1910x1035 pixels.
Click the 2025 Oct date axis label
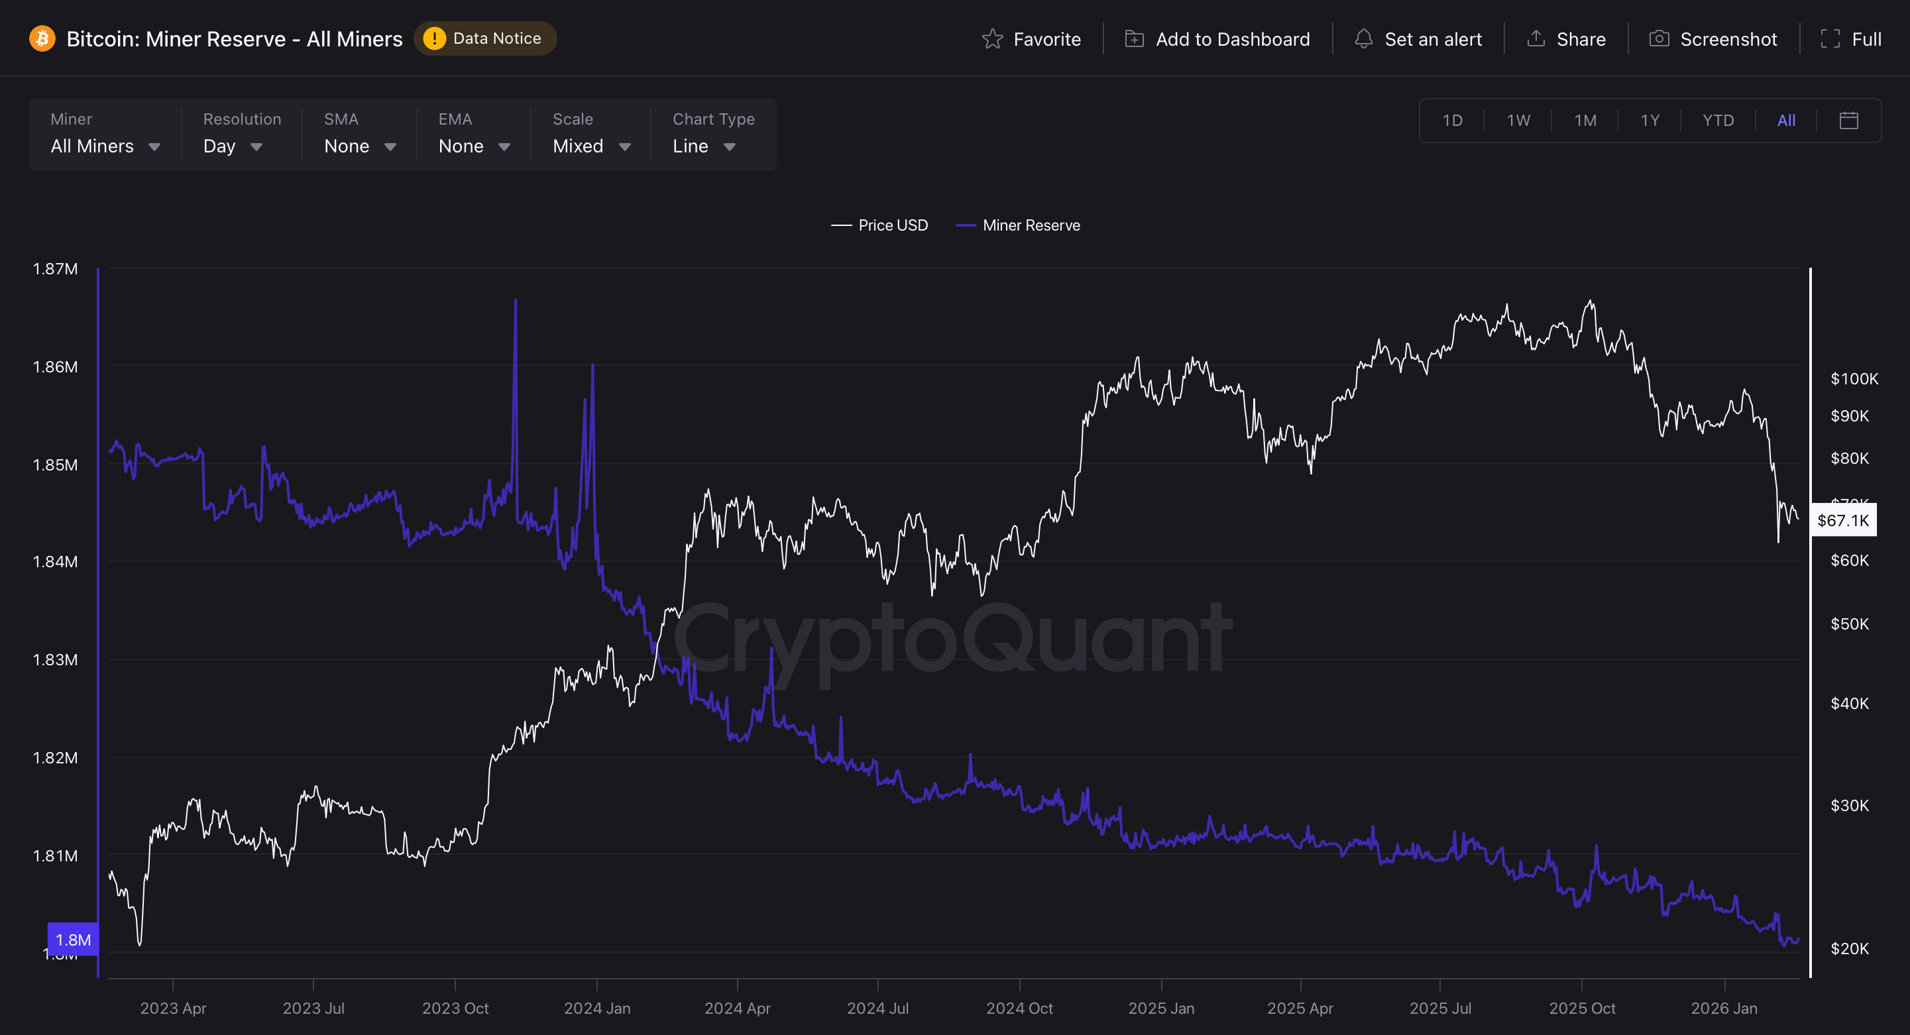click(1581, 1008)
